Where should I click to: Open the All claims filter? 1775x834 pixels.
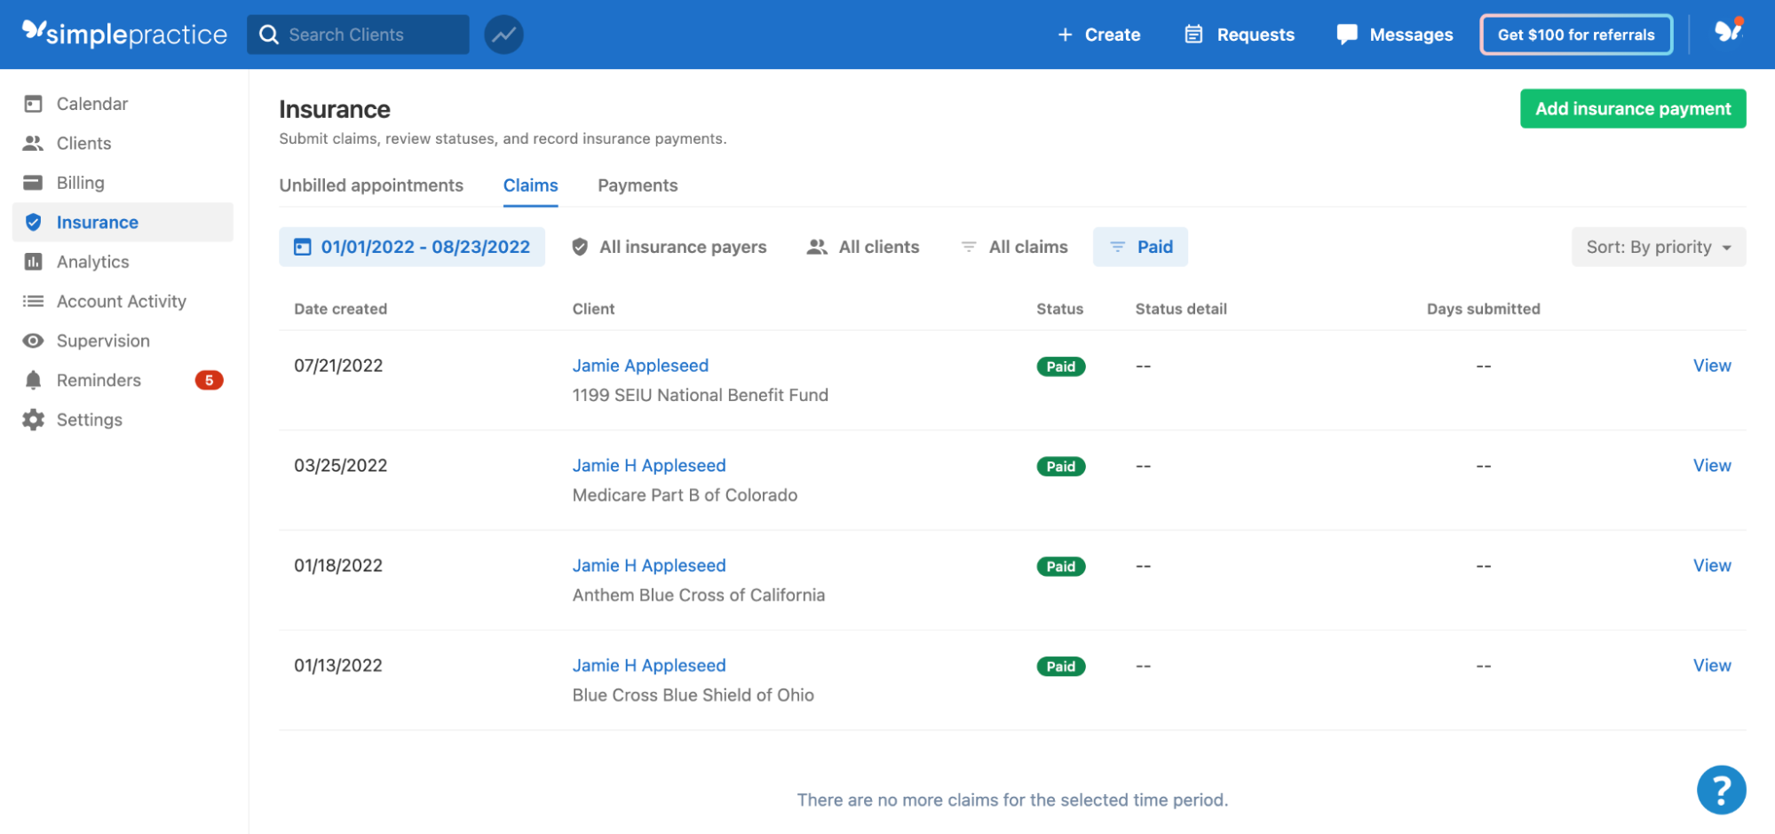[x=1014, y=247]
